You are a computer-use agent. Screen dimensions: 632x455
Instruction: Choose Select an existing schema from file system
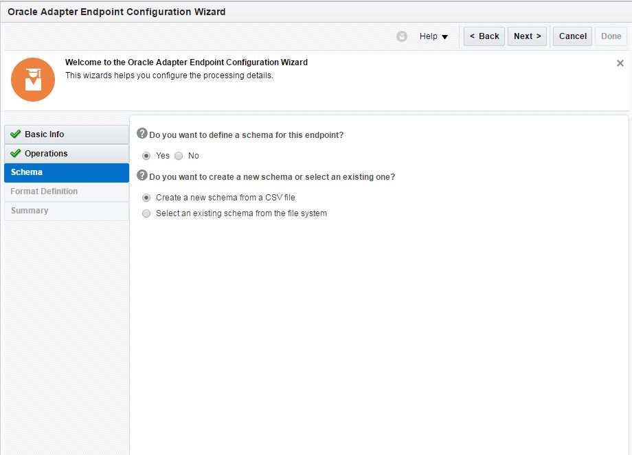tap(146, 213)
